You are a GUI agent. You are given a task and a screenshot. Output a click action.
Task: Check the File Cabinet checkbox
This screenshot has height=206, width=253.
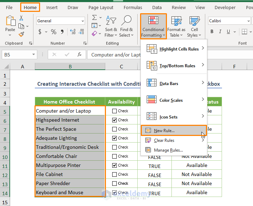point(114,174)
